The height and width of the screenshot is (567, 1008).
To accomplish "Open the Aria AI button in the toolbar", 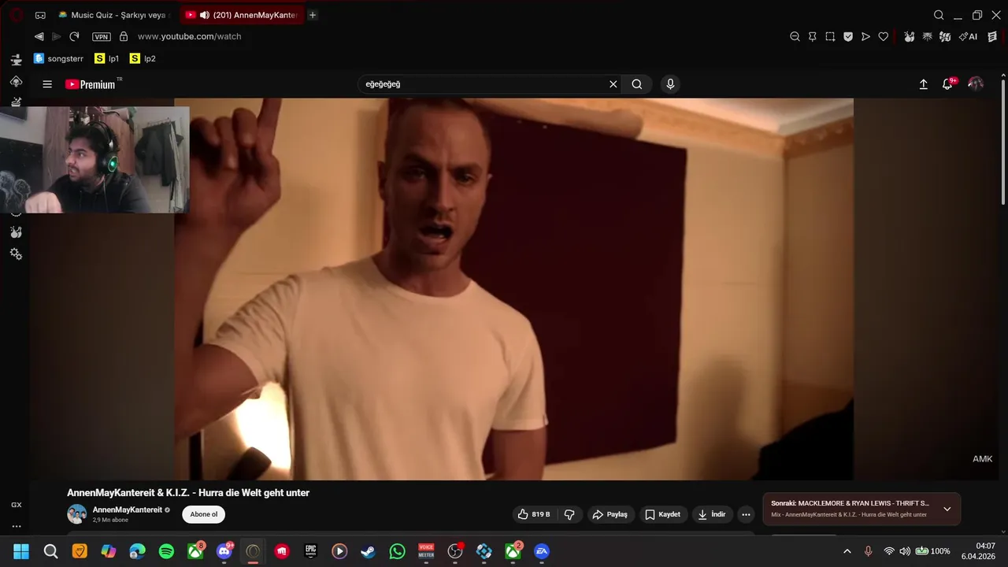I will coord(969,36).
